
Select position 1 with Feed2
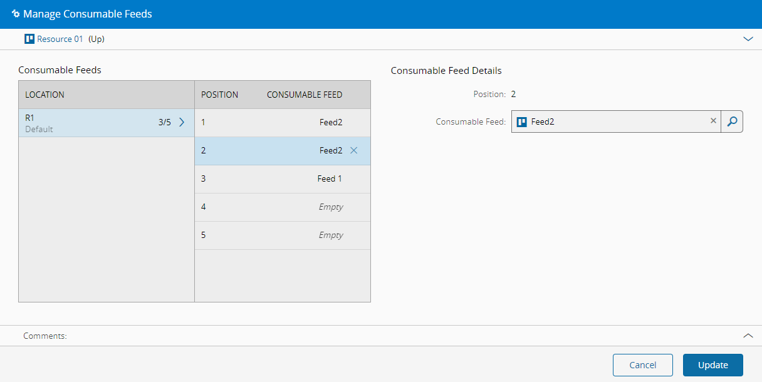pyautogui.click(x=282, y=123)
